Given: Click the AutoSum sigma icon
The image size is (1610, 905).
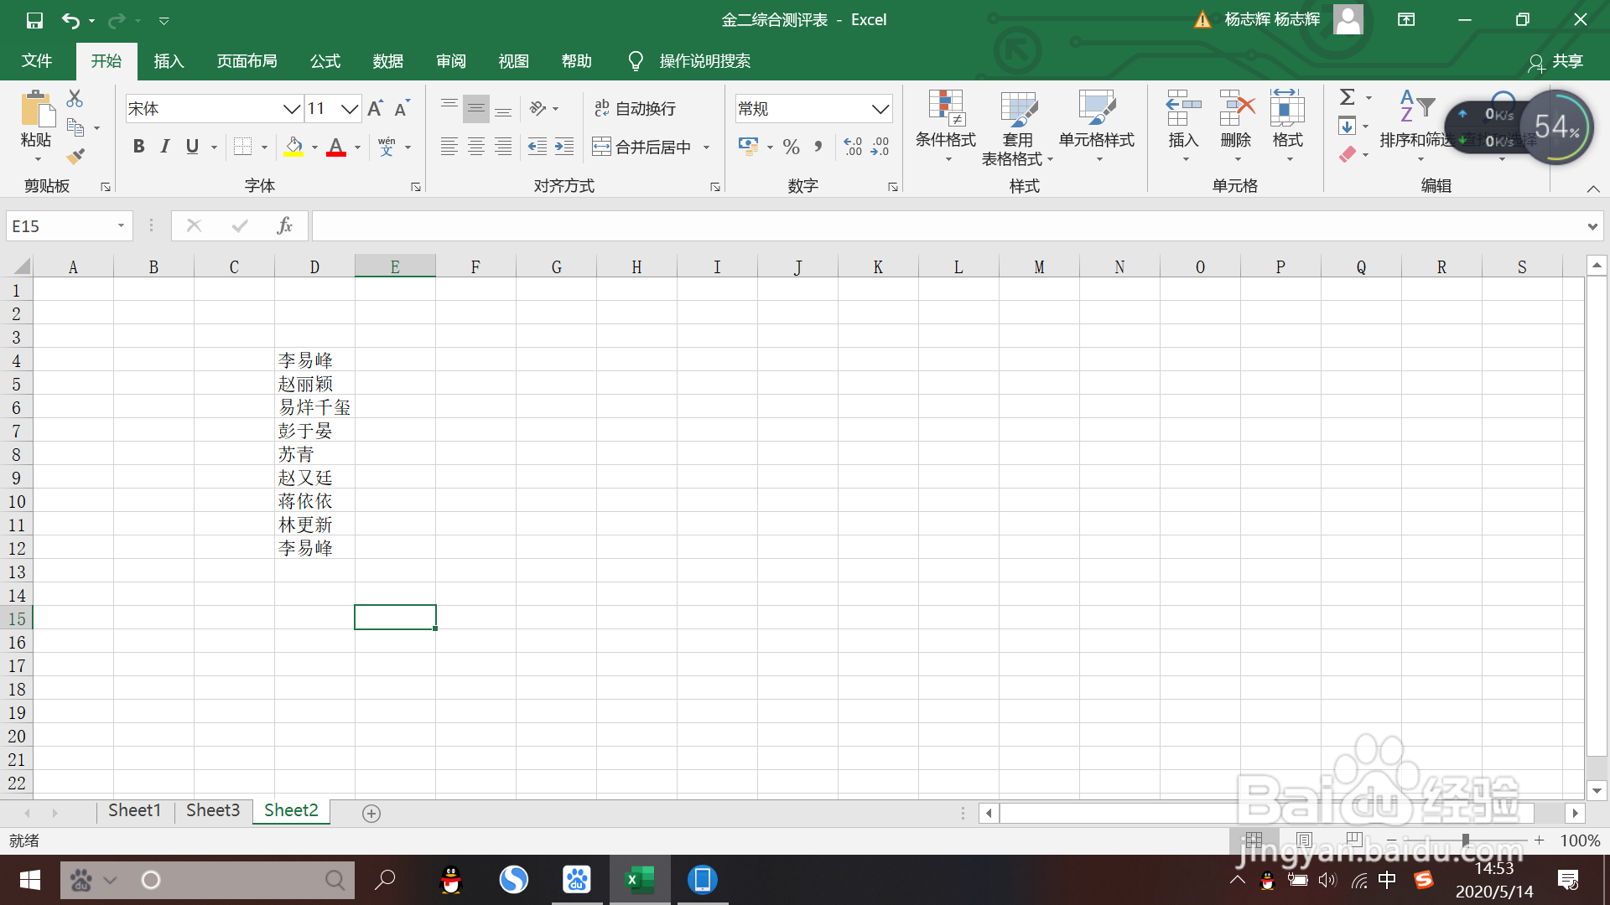Looking at the screenshot, I should [1347, 97].
